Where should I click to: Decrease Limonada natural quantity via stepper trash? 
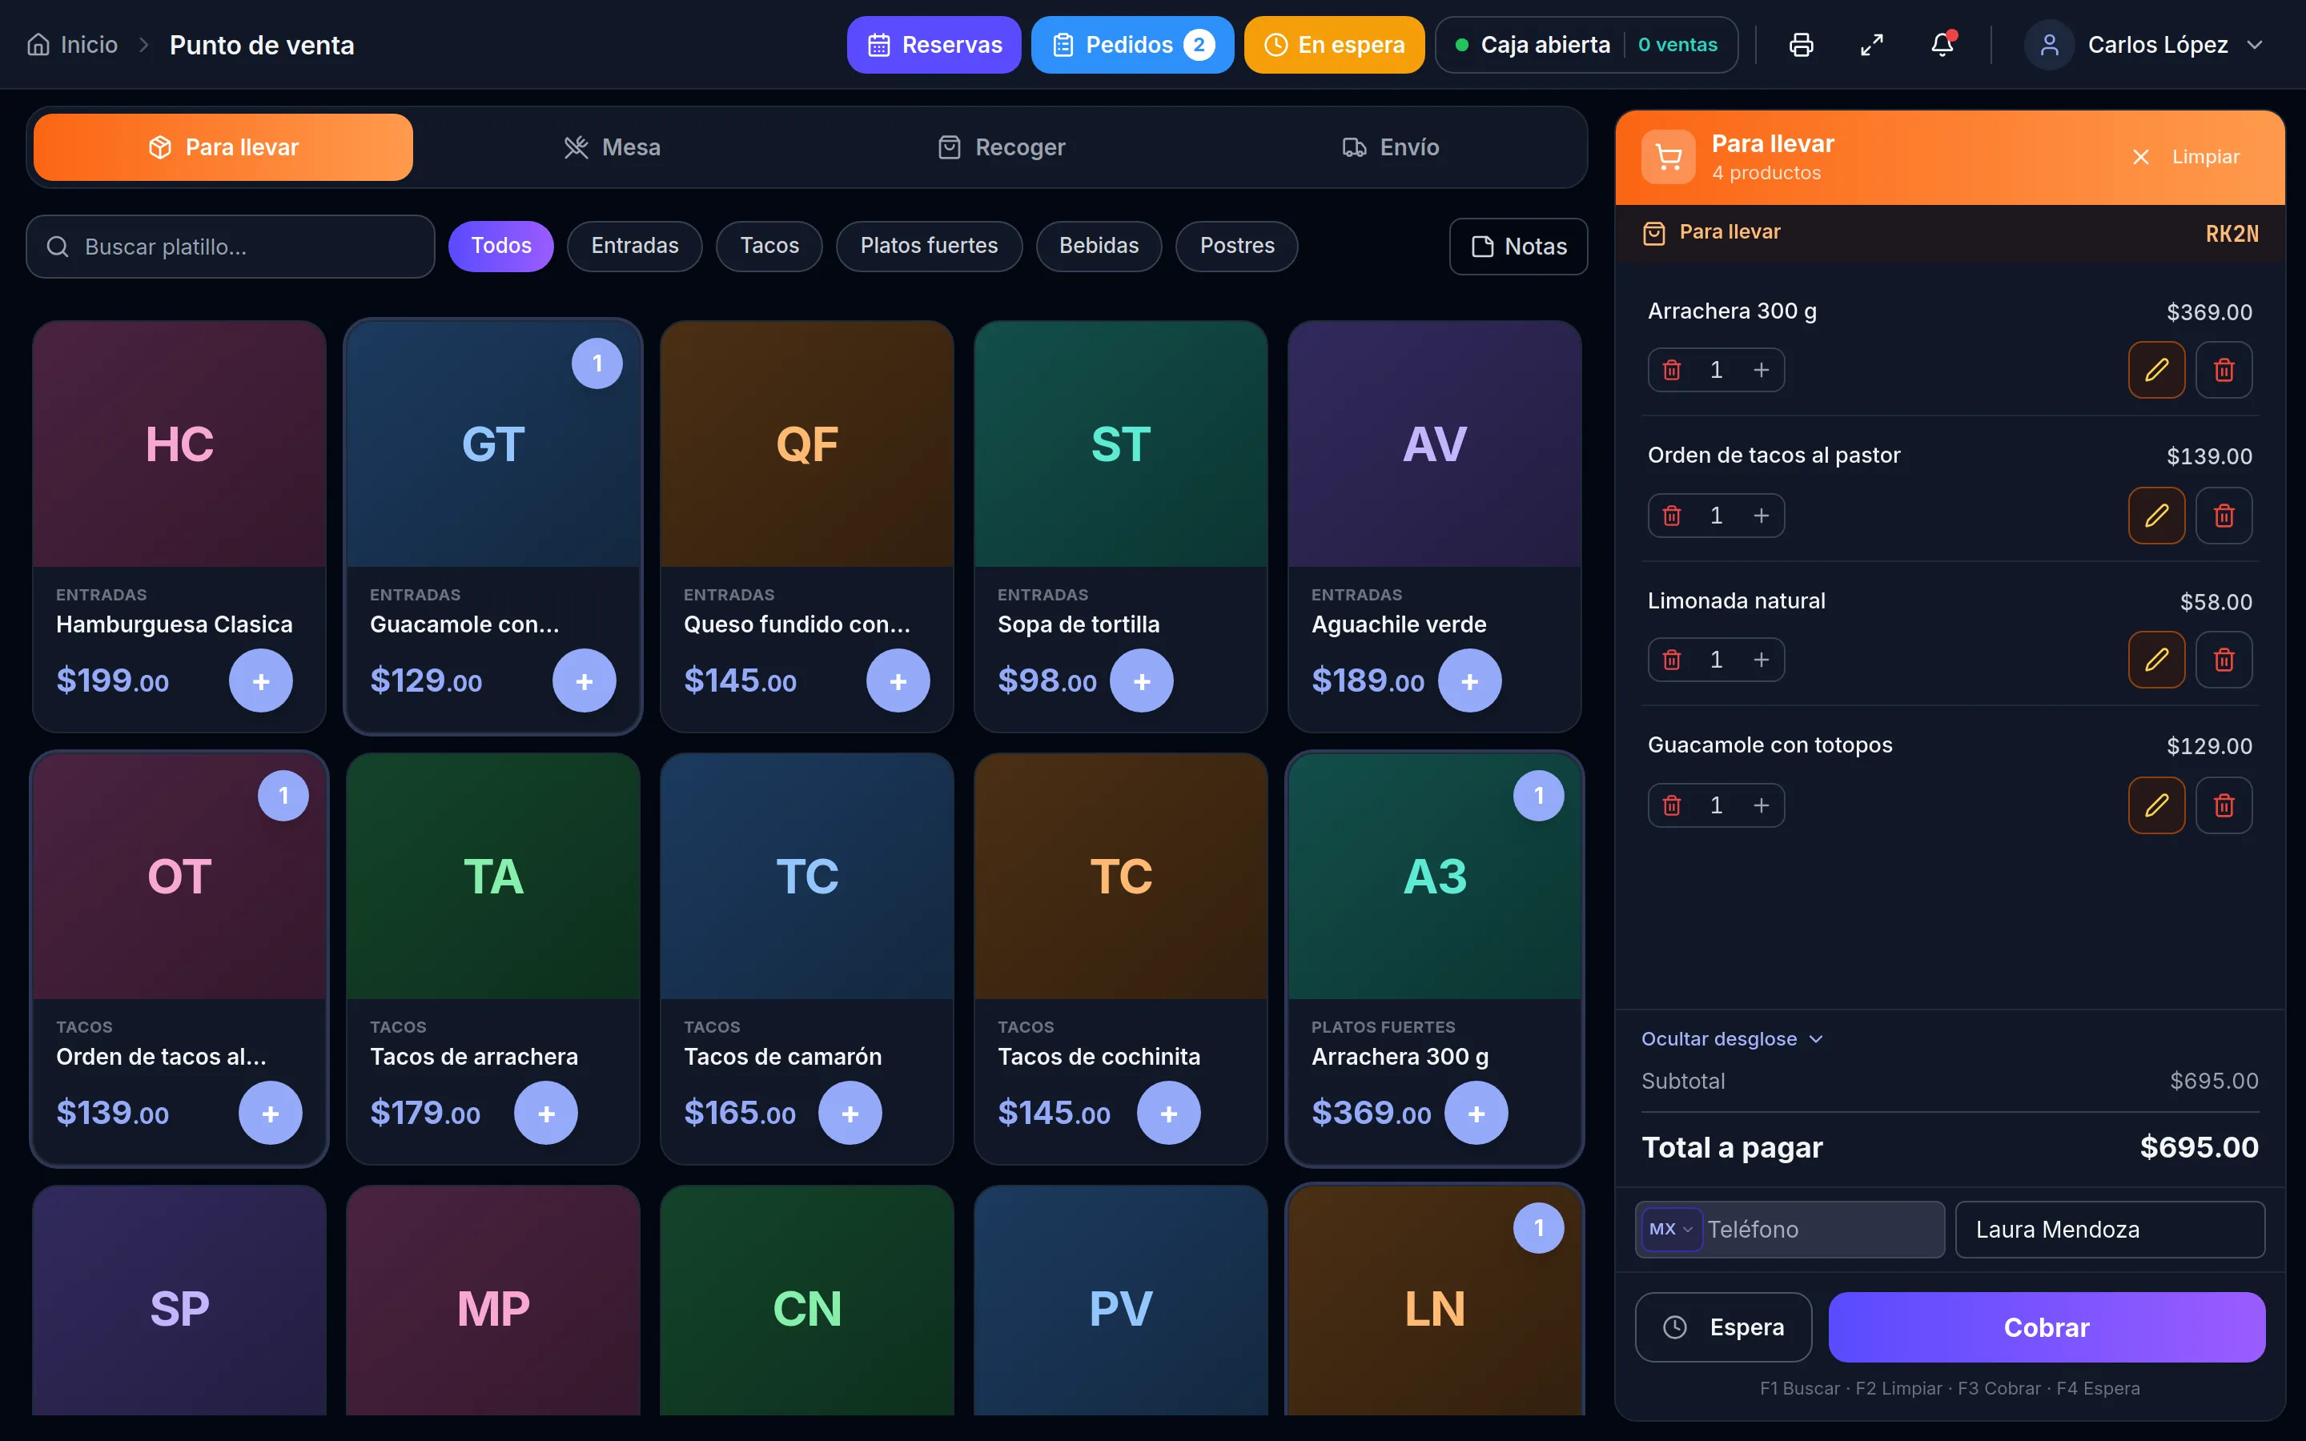coord(1671,660)
